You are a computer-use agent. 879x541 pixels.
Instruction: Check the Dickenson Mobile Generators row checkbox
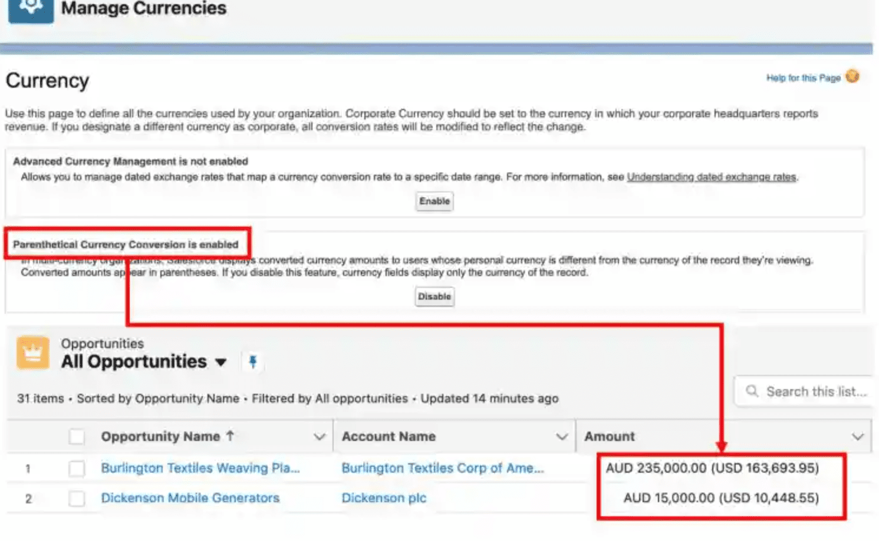click(x=77, y=499)
